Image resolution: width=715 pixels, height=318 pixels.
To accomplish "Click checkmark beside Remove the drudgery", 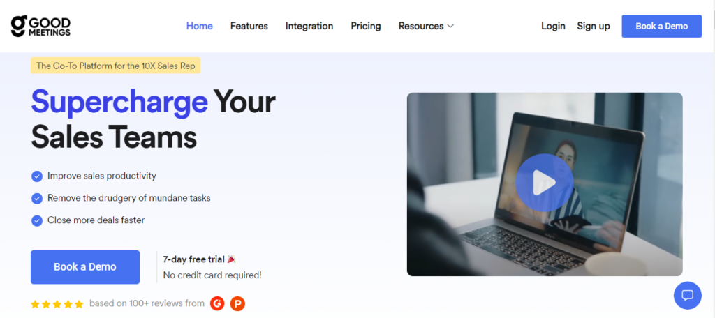I will click(37, 199).
